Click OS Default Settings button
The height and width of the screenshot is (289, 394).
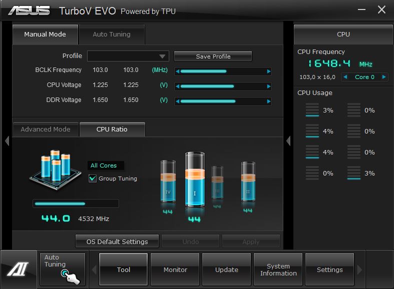tap(117, 241)
